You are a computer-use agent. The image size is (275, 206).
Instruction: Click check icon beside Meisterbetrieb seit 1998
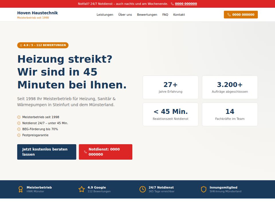coord(19,117)
